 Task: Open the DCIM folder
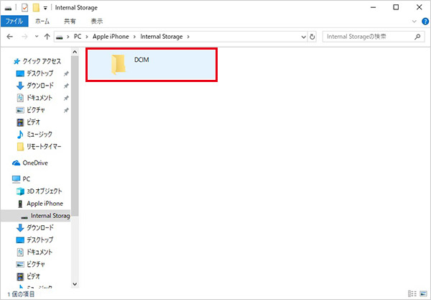pos(152,65)
